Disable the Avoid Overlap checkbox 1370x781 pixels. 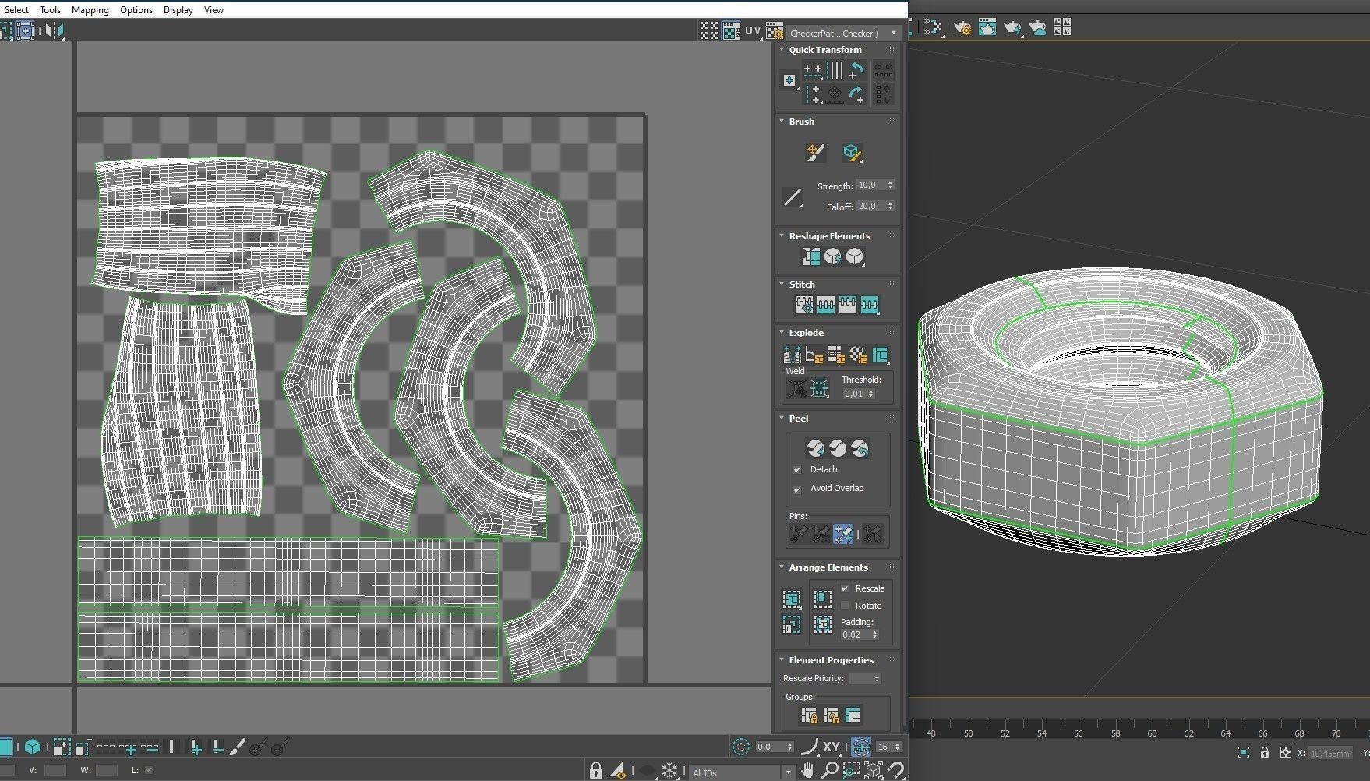click(x=797, y=489)
